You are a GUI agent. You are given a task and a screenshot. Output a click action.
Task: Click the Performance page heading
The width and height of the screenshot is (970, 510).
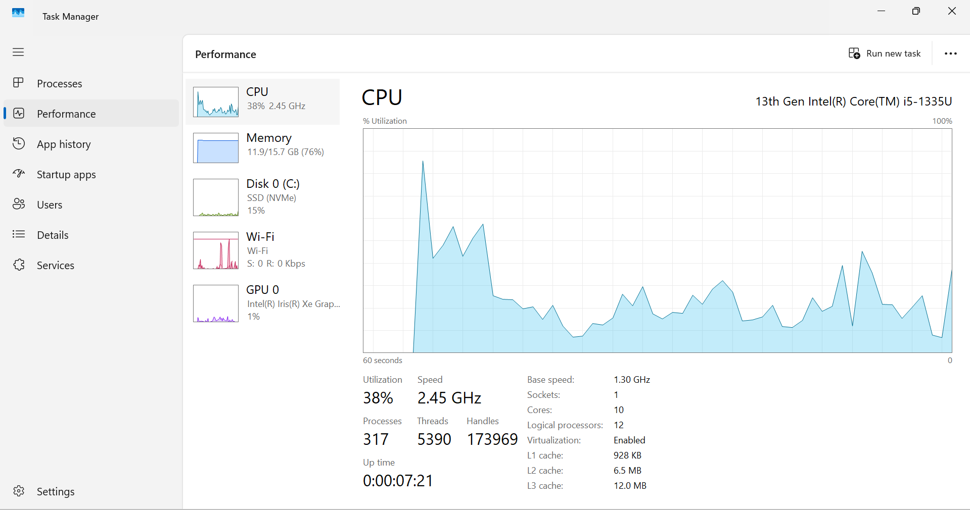pos(225,55)
